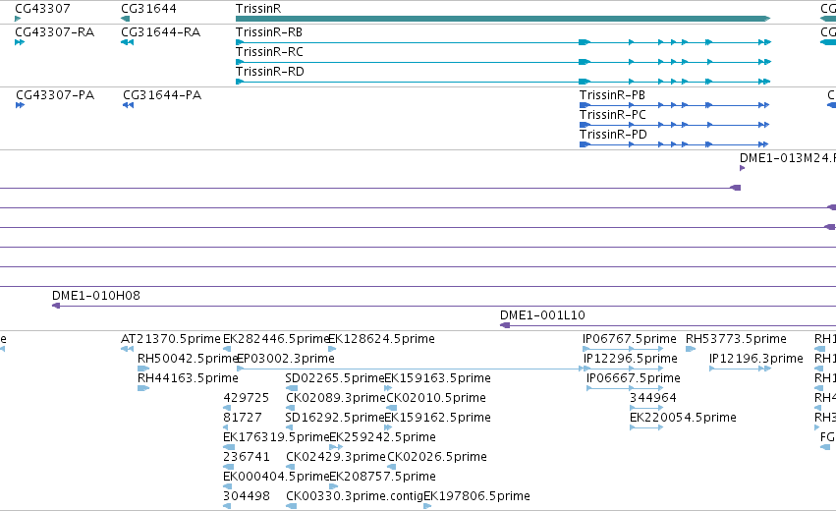
Task: Click feature 236741
Action: point(247,457)
